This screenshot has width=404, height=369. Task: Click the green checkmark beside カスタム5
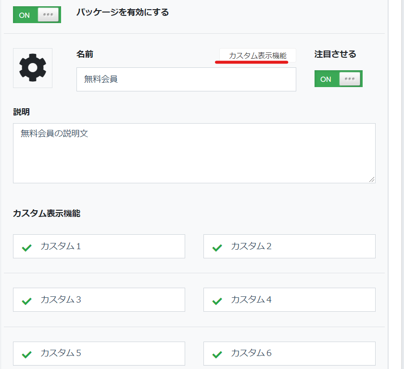tap(26, 355)
